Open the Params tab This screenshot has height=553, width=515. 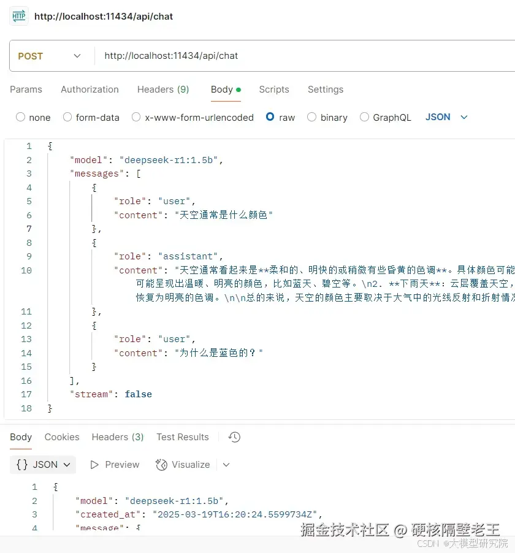coord(26,90)
